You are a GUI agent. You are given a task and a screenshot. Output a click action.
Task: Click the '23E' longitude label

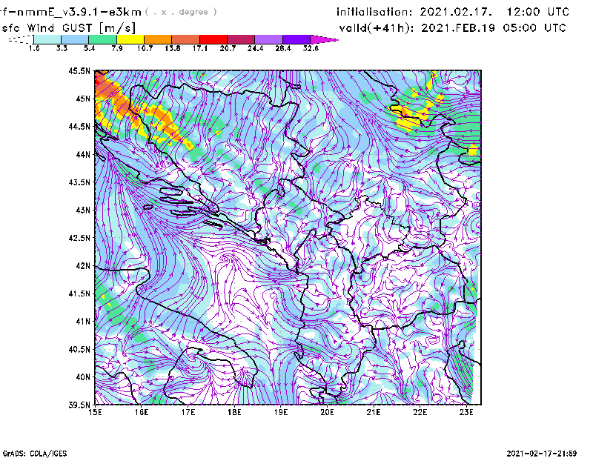[466, 412]
